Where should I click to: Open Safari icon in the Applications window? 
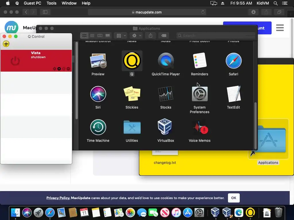tap(233, 61)
